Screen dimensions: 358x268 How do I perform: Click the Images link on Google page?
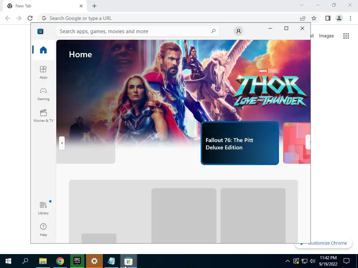tap(326, 36)
